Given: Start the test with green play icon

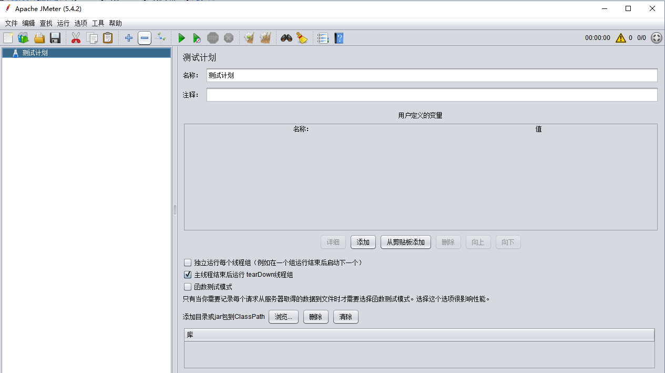Looking at the screenshot, I should tap(181, 38).
